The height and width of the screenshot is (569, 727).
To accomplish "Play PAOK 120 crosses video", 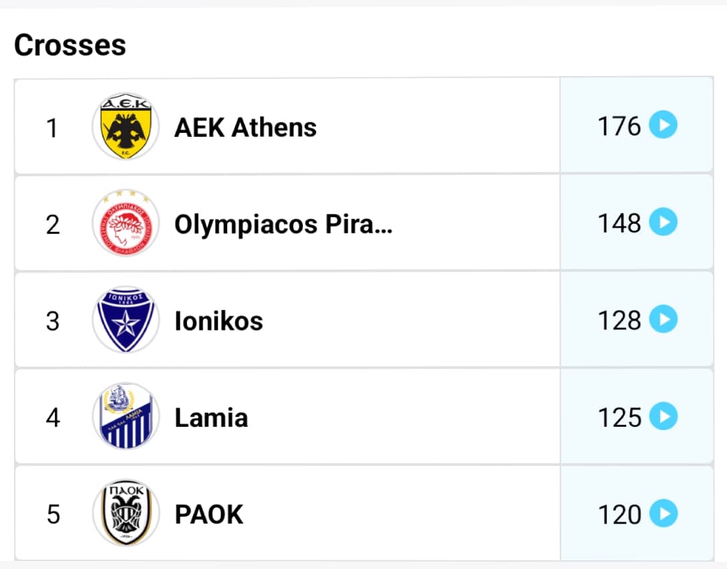I will pos(663,513).
